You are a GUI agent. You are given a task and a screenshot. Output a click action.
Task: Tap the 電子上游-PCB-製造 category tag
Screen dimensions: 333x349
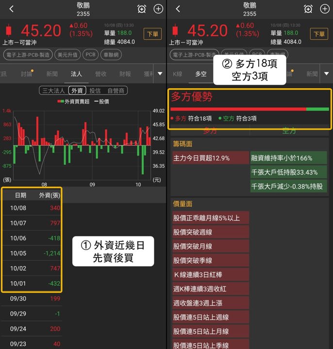[x=28, y=55]
